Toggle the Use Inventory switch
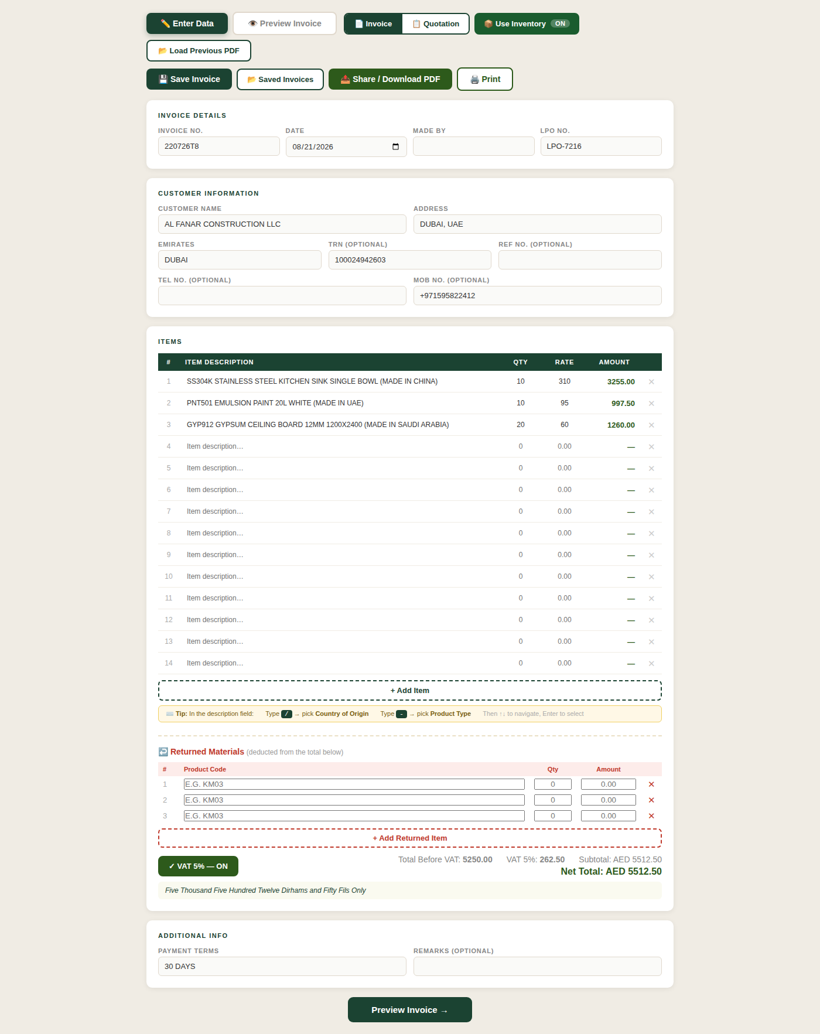The image size is (820, 1034). click(527, 24)
